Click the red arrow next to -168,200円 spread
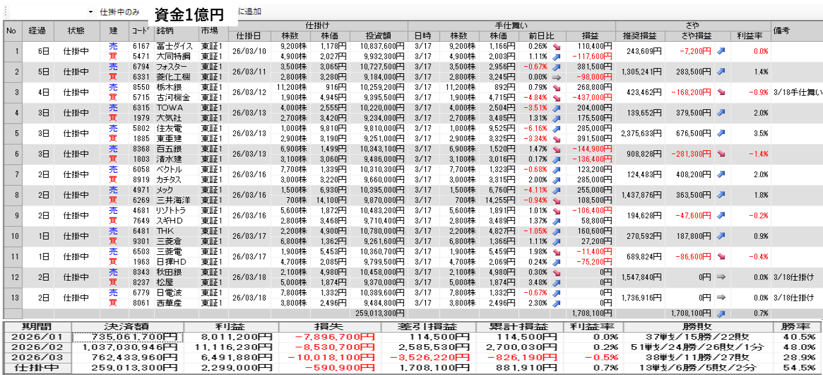The height and width of the screenshot is (375, 823). pos(721,92)
